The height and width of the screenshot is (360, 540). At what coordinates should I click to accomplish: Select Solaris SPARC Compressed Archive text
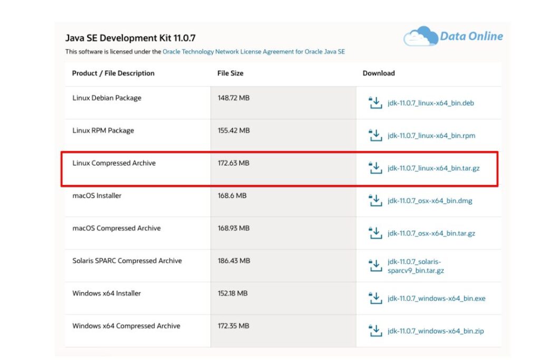[127, 260]
